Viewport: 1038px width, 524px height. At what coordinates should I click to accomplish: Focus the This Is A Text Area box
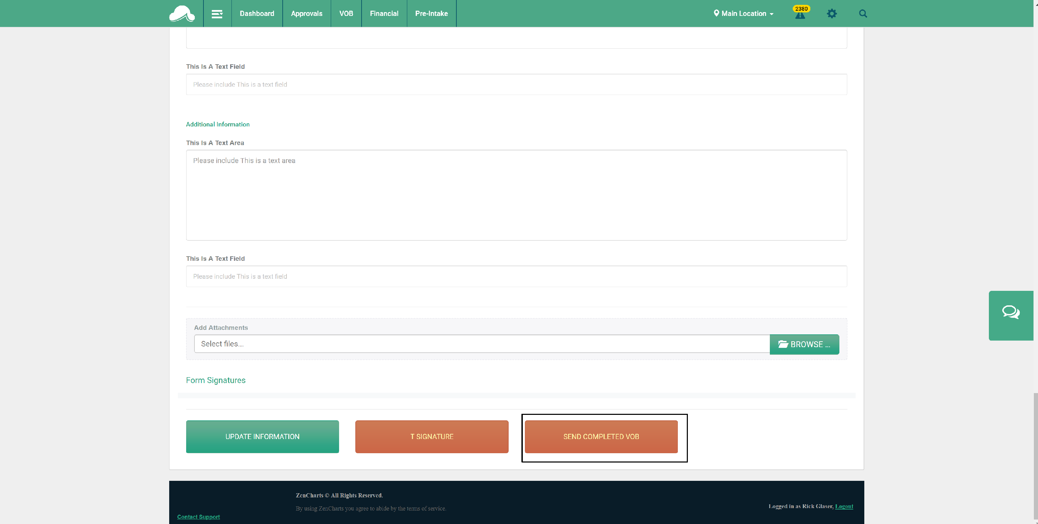click(x=516, y=195)
